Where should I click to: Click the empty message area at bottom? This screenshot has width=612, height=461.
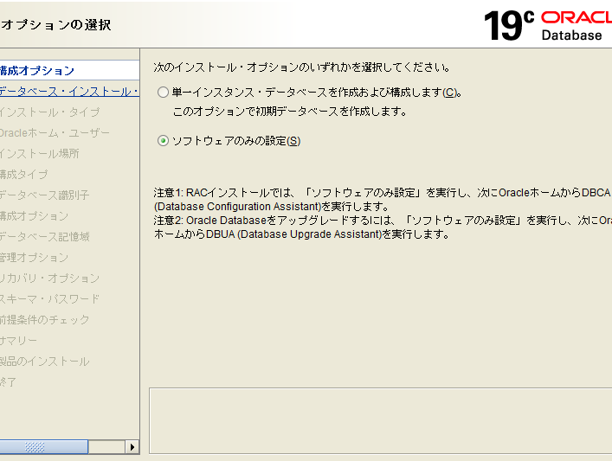(379, 419)
